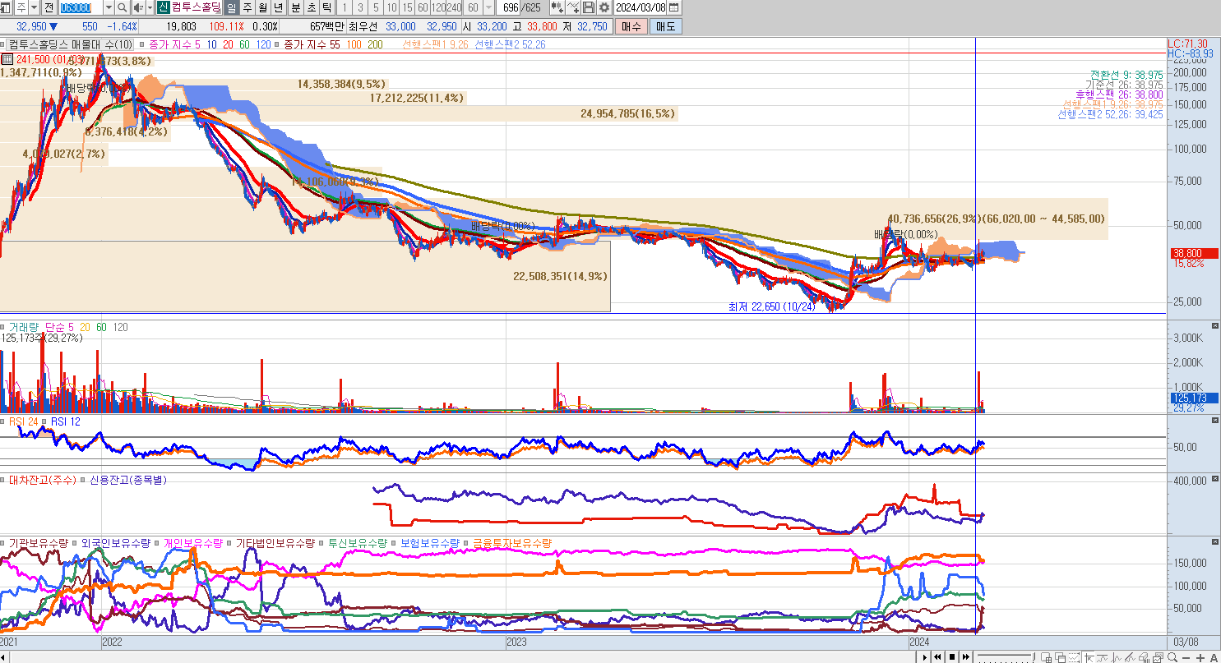Switch to monthly 월 chart period
The image size is (1221, 663).
point(263,7)
